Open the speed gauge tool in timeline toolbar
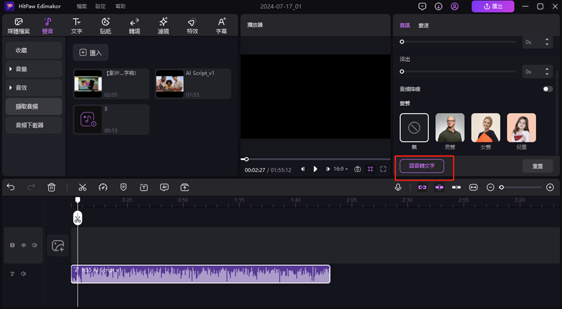 [103, 187]
